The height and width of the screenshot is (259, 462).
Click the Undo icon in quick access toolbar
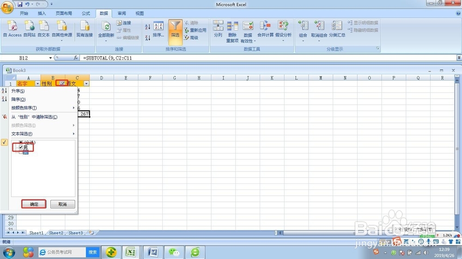(x=27, y=4)
